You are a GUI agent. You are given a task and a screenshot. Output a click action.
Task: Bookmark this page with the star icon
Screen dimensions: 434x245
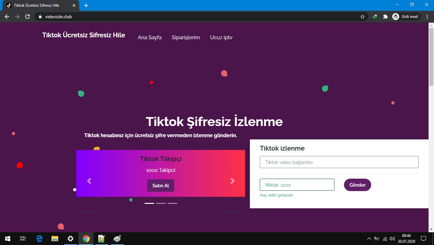point(363,17)
